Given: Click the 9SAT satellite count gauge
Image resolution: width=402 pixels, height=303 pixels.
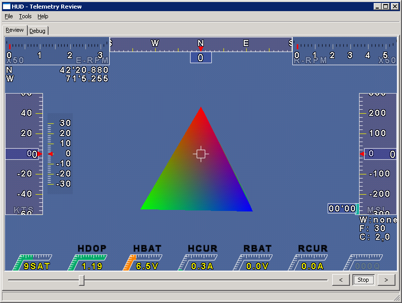Looking at the screenshot, I should coord(33,262).
